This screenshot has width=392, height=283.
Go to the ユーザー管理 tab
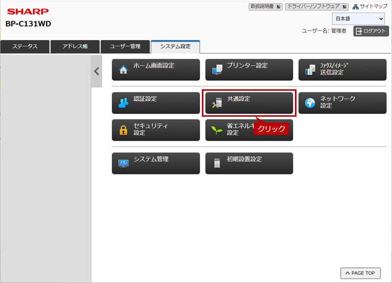125,47
